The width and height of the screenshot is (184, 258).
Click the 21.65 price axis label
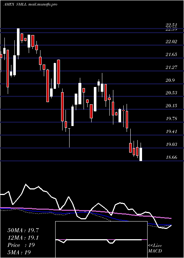(171, 55)
